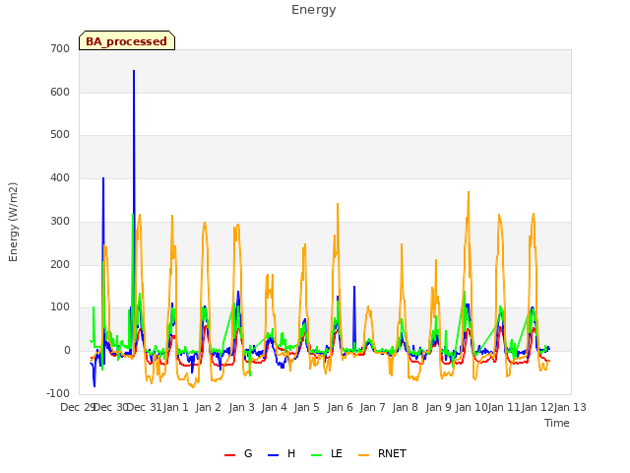Click the Jan 3 x-axis tick label
The width and height of the screenshot is (630, 473).
[x=242, y=407]
